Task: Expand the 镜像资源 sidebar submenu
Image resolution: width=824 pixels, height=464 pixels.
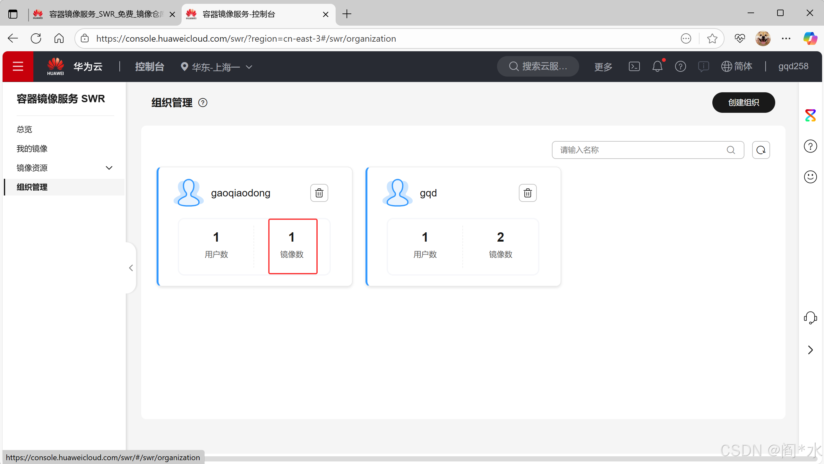Action: (x=109, y=168)
